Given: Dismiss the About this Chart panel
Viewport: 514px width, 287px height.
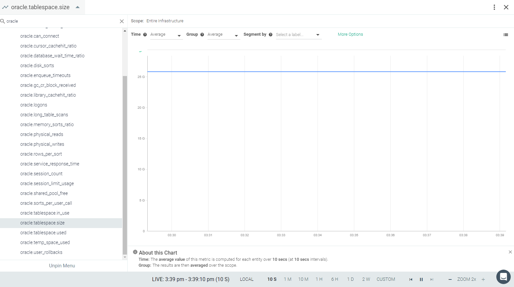Looking at the screenshot, I should pyautogui.click(x=510, y=252).
